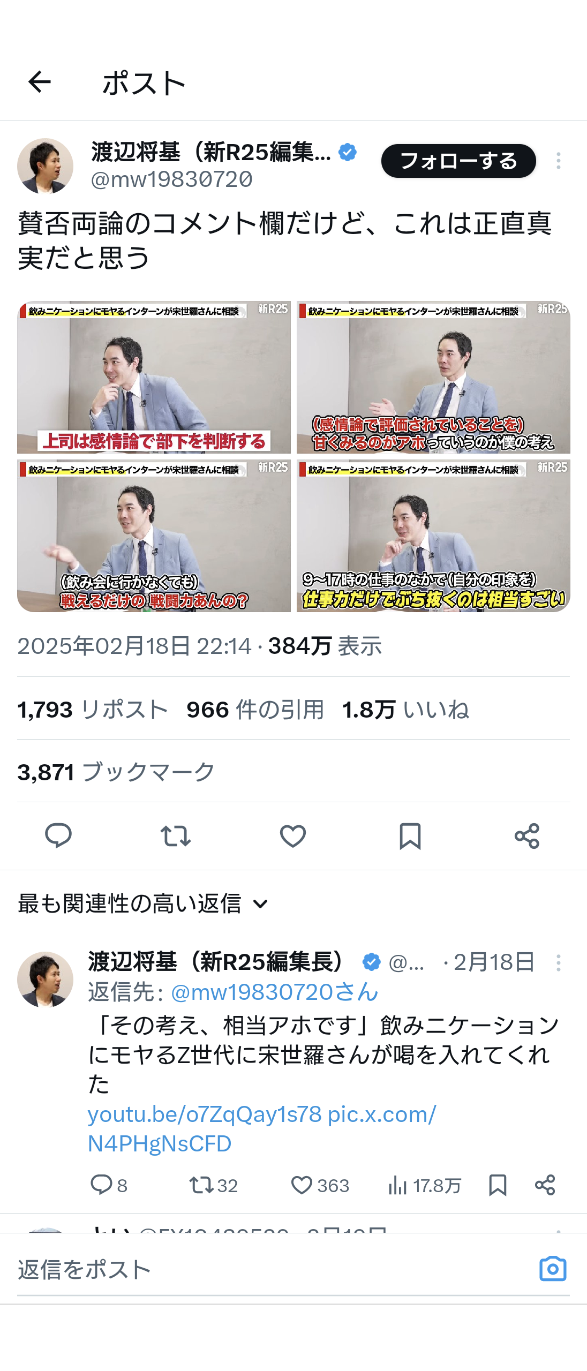This screenshot has height=1371, width=587.
Task: Bookmark the main post
Action: [x=410, y=835]
